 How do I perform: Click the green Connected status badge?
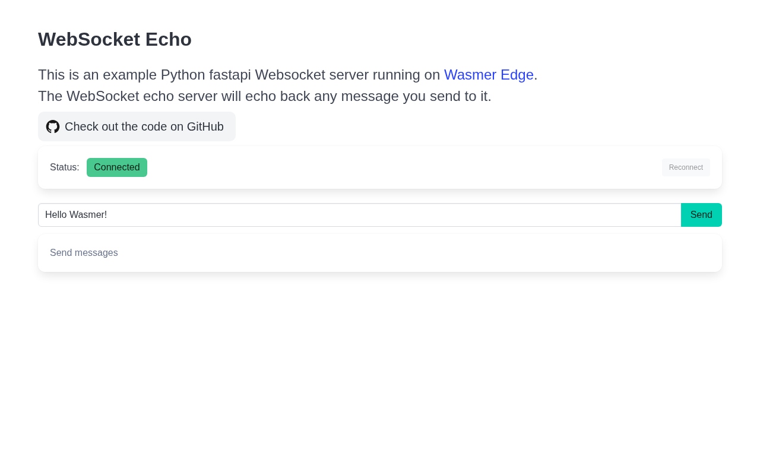(117, 167)
